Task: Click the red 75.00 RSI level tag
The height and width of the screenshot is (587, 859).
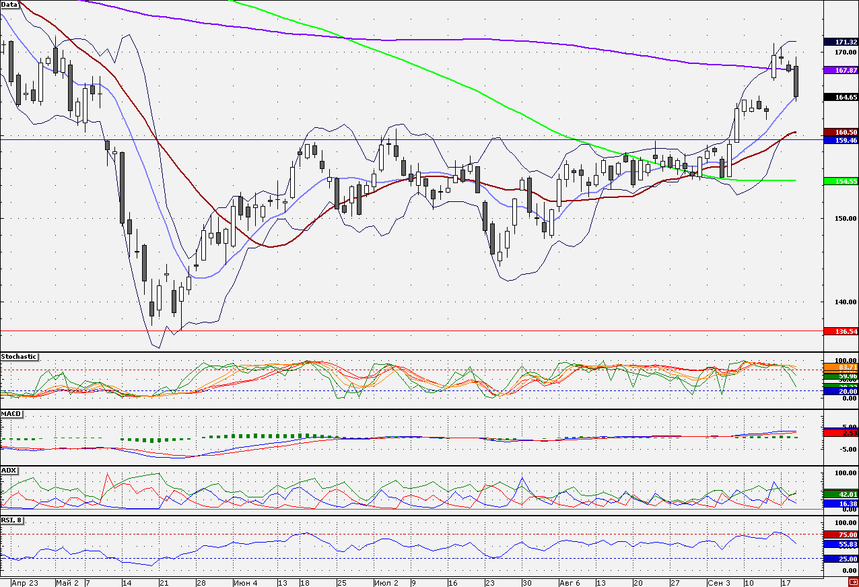Action: [x=841, y=534]
